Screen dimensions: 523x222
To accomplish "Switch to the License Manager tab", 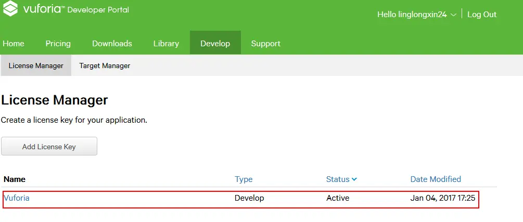I will (x=36, y=66).
